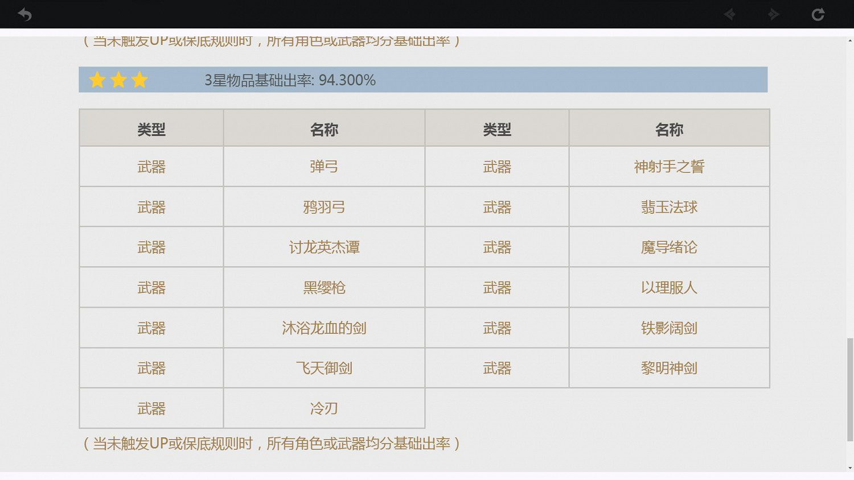Click the previous page double-arrow icon
This screenshot has width=854, height=480.
(x=729, y=14)
